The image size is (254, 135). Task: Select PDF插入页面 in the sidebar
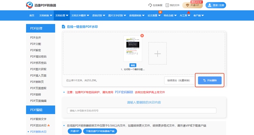[x=38, y=75]
